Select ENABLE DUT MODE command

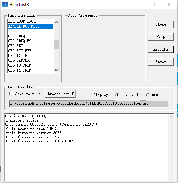31,27
